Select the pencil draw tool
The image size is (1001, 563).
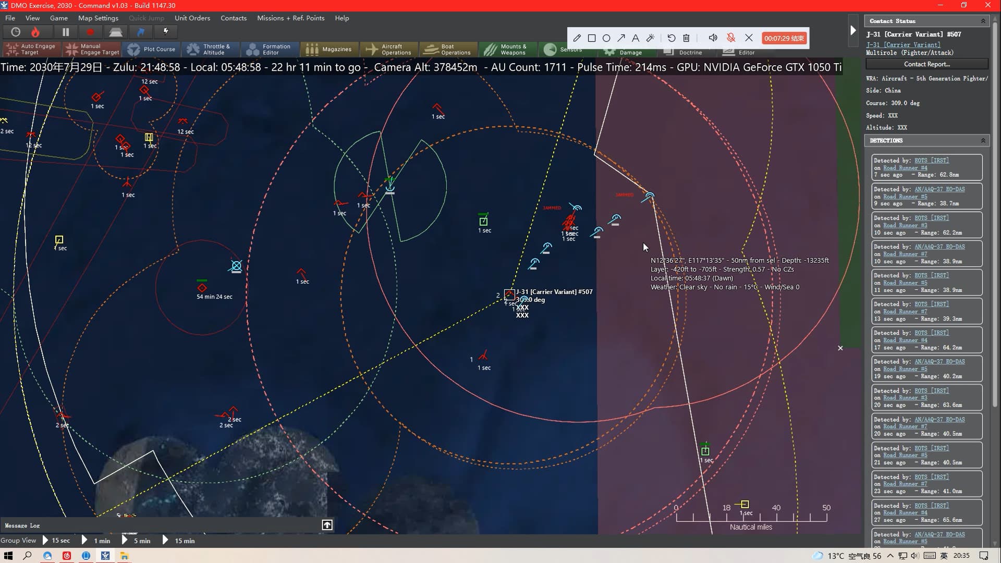pyautogui.click(x=577, y=38)
